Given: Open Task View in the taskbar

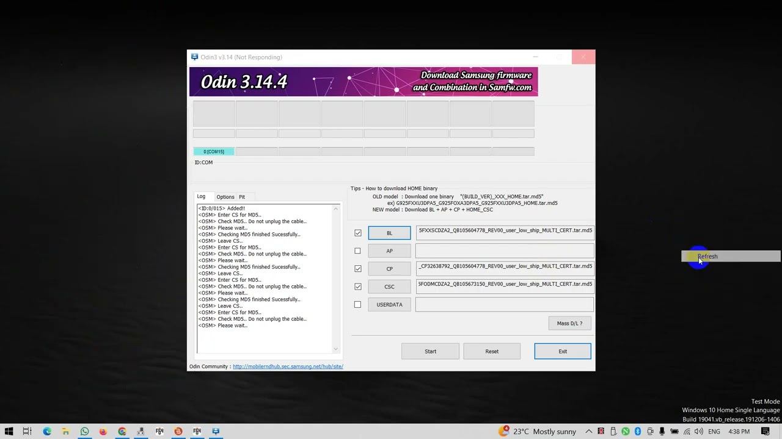Looking at the screenshot, I should click(x=27, y=431).
